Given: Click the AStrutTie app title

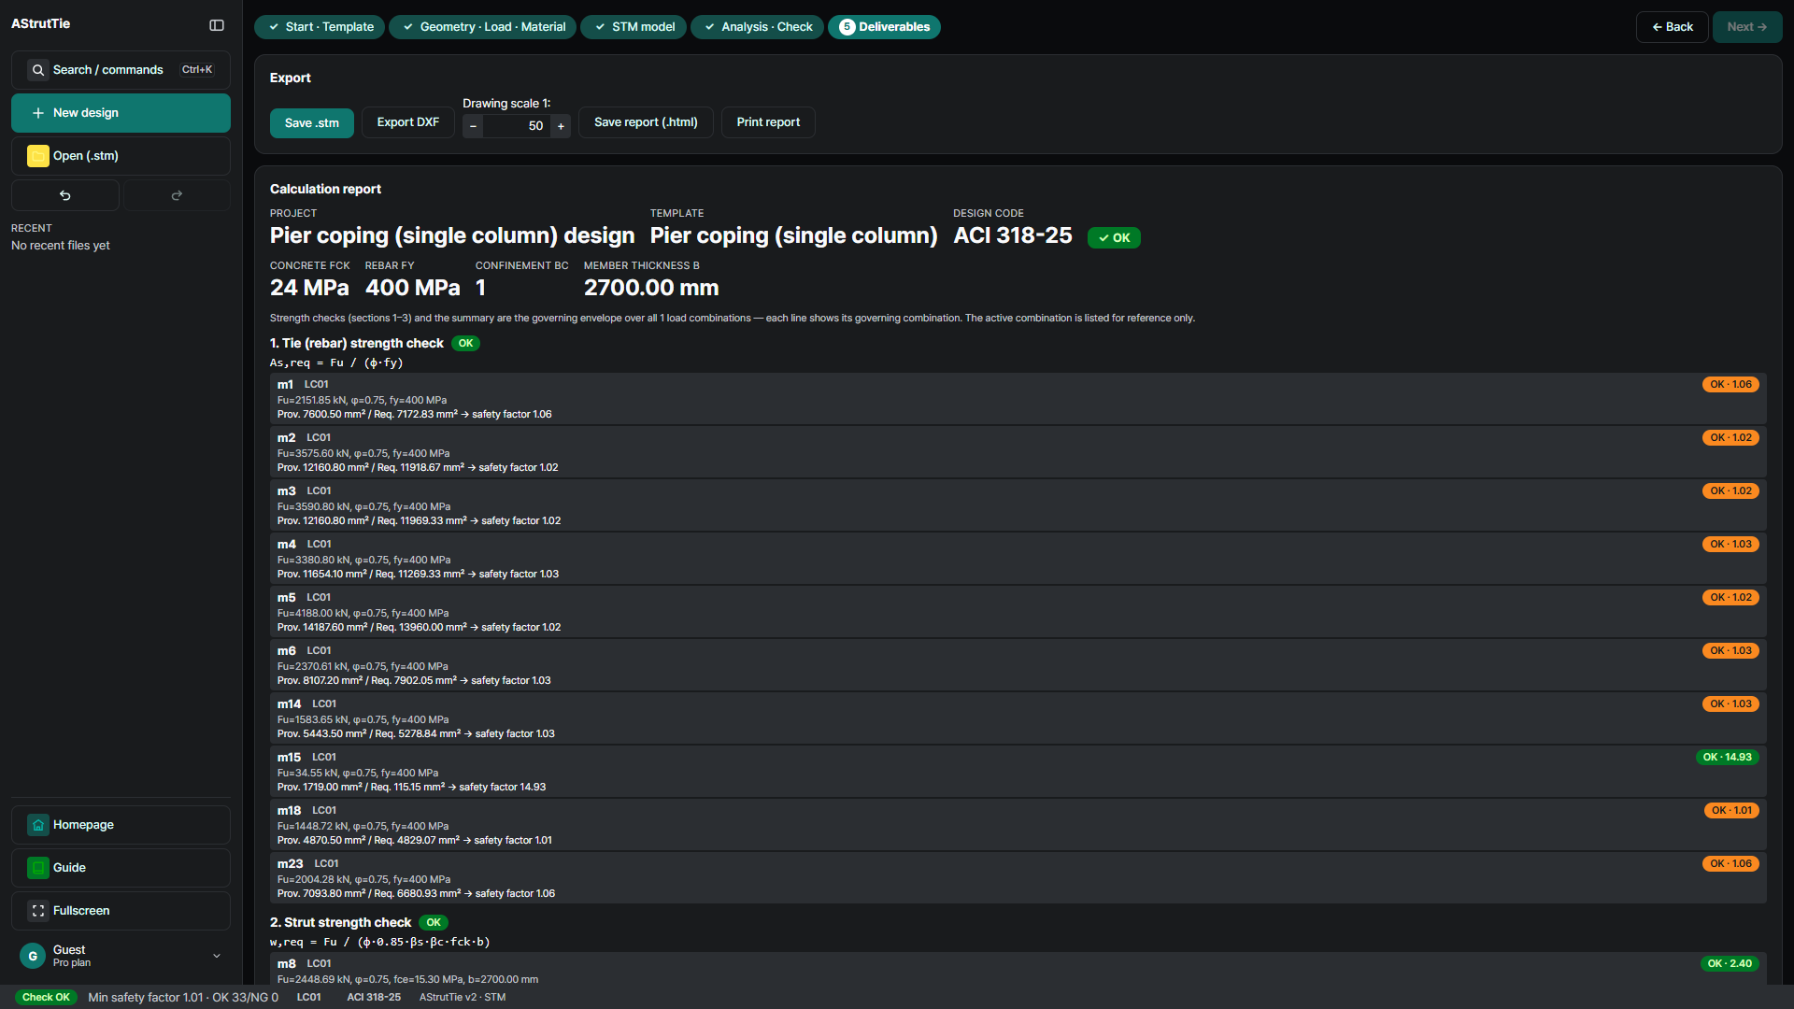Looking at the screenshot, I should click(x=40, y=24).
